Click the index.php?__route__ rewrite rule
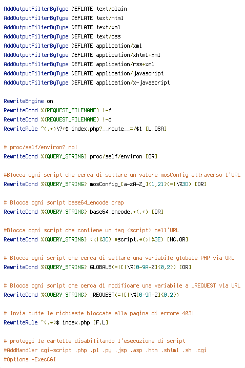 pyautogui.click(x=85, y=129)
